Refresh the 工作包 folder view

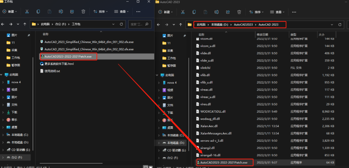pyautogui.click(x=121, y=24)
